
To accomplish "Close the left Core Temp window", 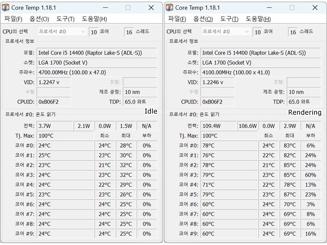I will [151, 8].
